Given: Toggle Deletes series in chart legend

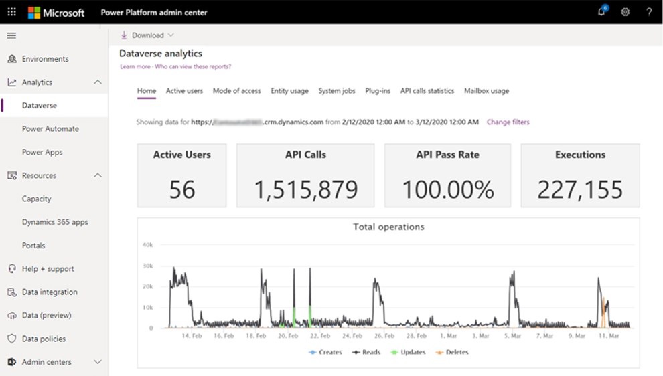Looking at the screenshot, I should click(x=452, y=352).
